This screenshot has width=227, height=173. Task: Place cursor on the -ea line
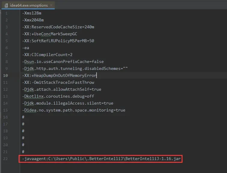pyautogui.click(x=26, y=48)
